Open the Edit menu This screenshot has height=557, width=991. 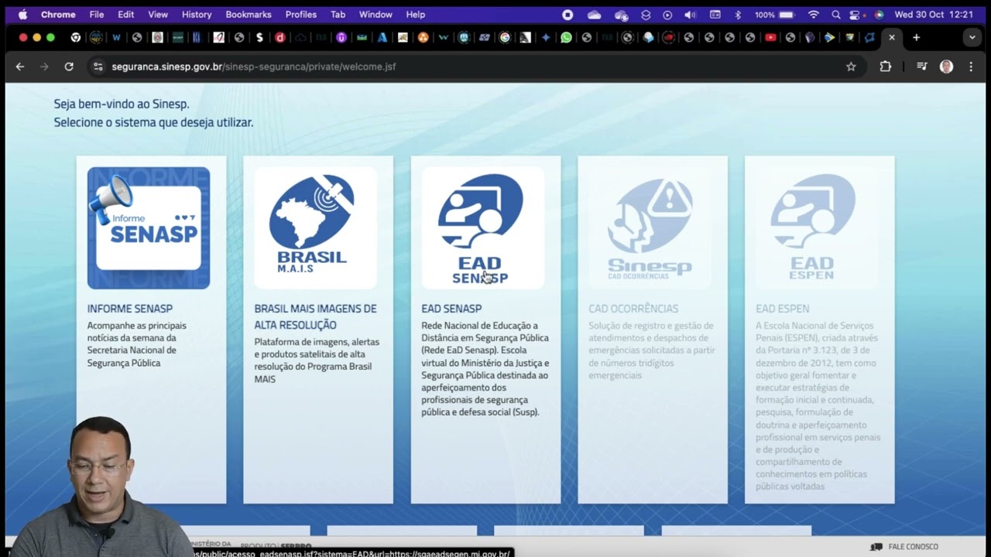pyautogui.click(x=126, y=15)
